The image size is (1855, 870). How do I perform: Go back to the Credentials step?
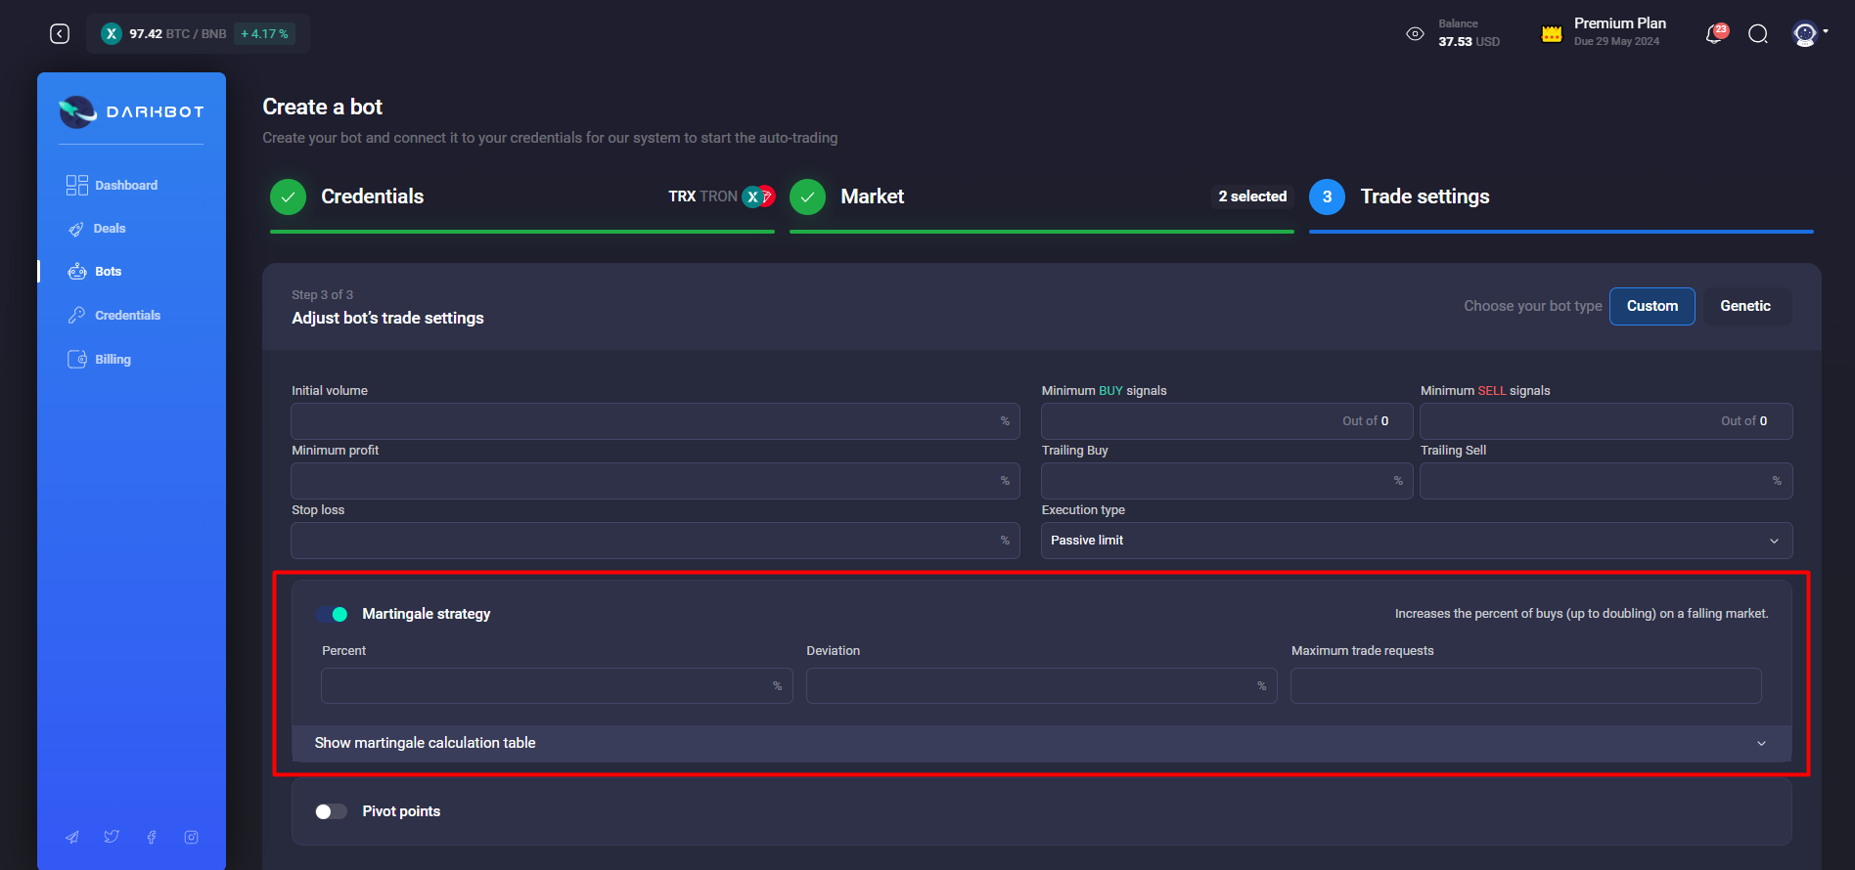pos(372,196)
